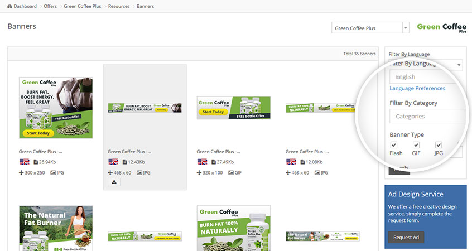Click the Language Preferences link

coord(417,88)
